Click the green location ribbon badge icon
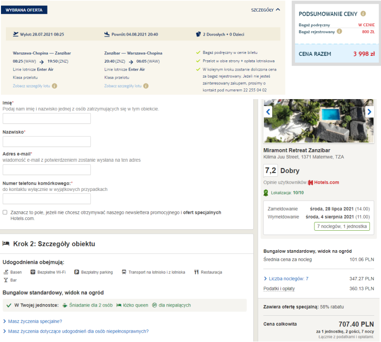Image resolution: width=381 pixels, height=342 pixels. (x=266, y=193)
